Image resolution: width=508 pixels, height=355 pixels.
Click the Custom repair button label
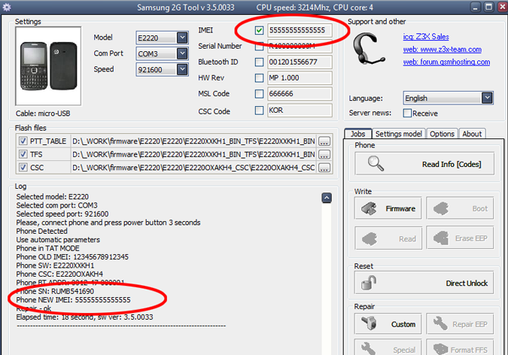click(403, 324)
